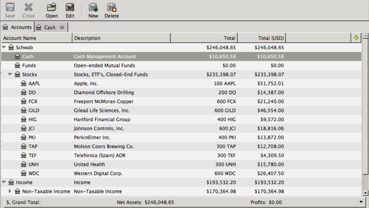Open an account with the Open icon

pyautogui.click(x=52, y=7)
